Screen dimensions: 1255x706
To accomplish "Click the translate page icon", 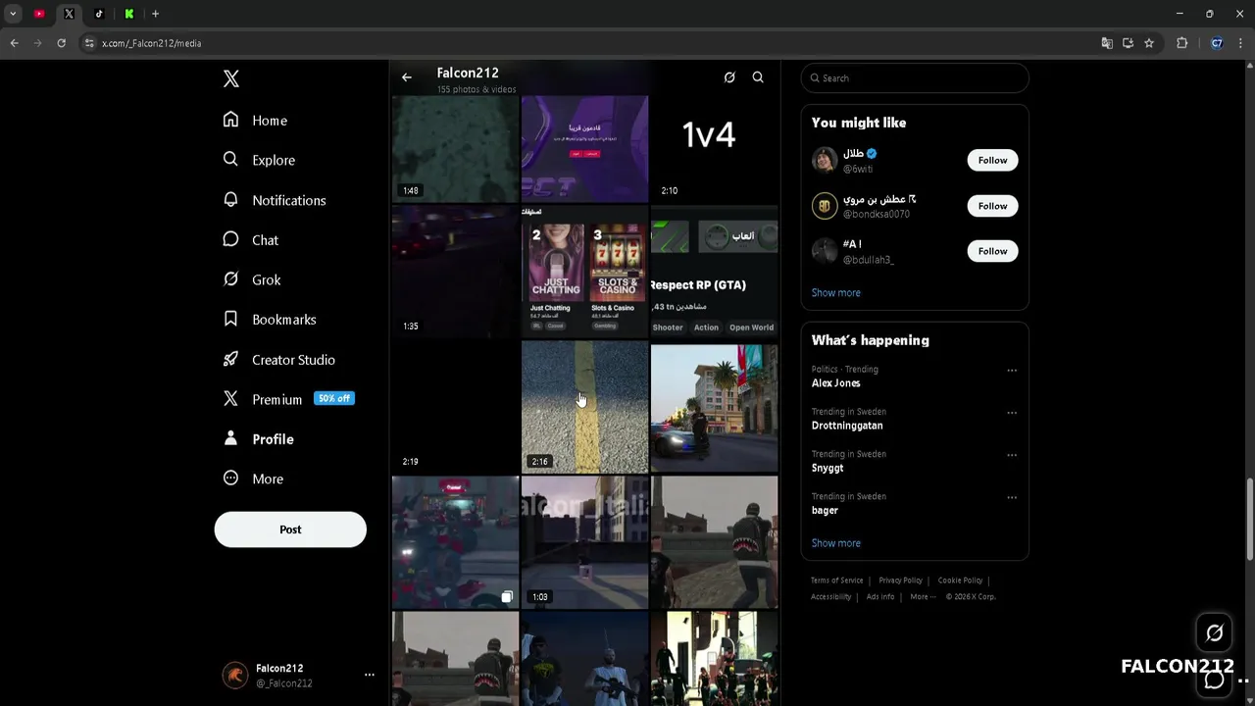I will pyautogui.click(x=1107, y=43).
